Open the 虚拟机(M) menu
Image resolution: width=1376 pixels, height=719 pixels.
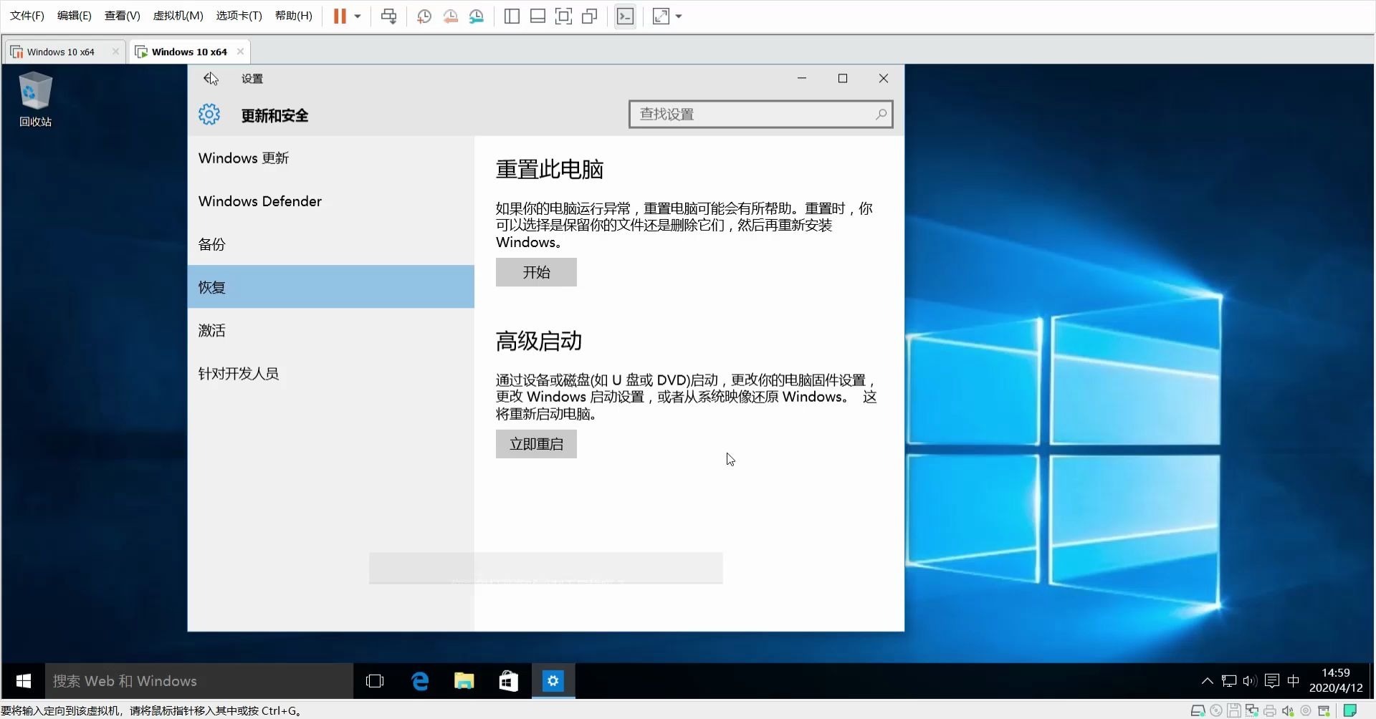point(177,15)
